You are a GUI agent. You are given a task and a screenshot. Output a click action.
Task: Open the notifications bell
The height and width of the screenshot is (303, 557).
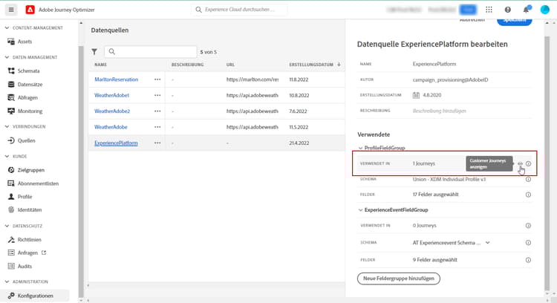click(526, 10)
